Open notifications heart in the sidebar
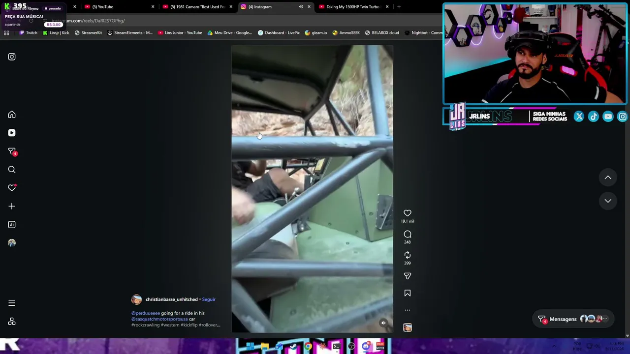 (x=12, y=188)
